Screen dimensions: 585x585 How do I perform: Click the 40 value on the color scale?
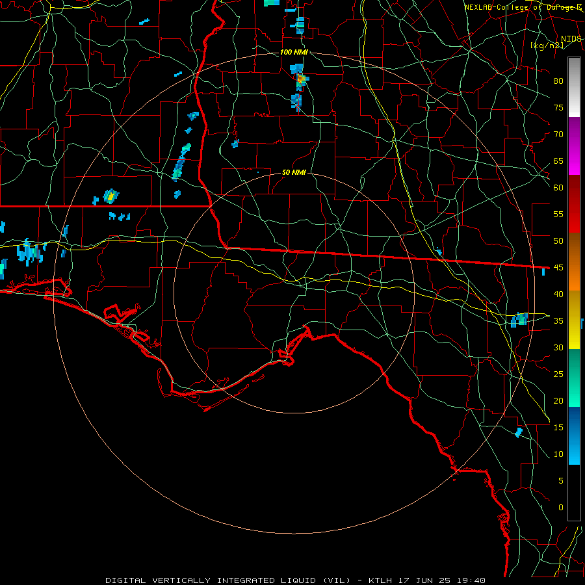tap(558, 294)
